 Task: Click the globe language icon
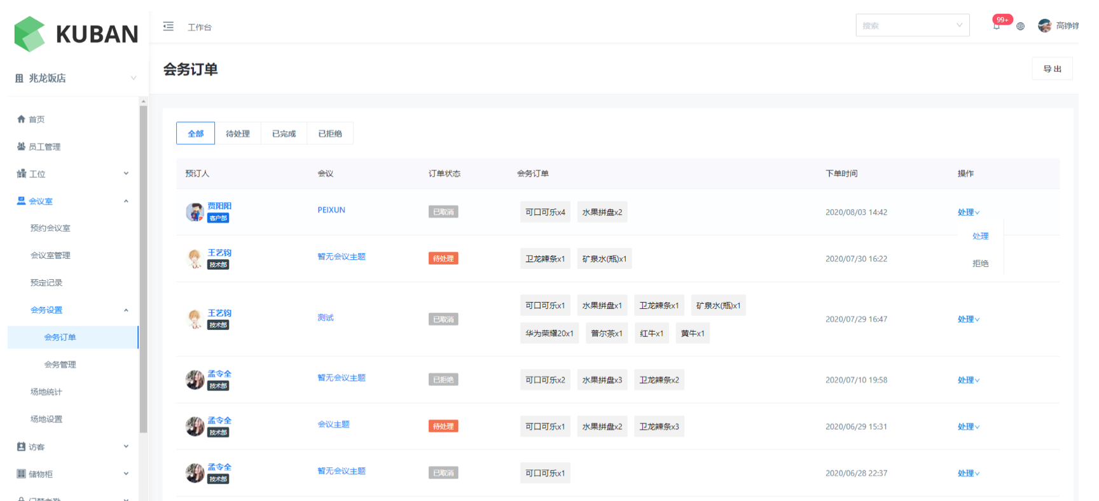(x=1020, y=26)
